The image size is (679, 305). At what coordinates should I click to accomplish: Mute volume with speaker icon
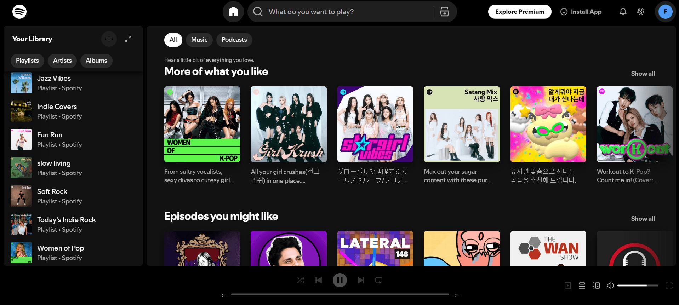(x=610, y=286)
